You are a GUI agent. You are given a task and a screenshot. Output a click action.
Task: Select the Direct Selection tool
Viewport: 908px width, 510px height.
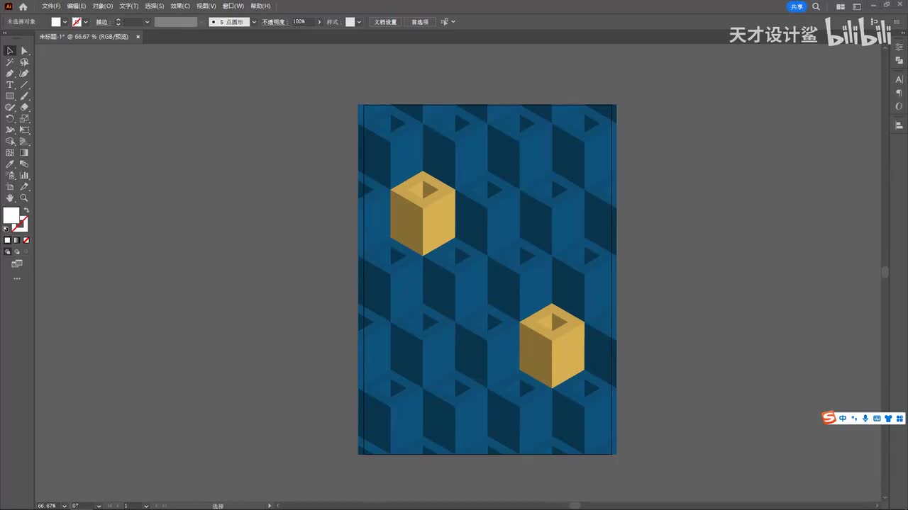24,50
